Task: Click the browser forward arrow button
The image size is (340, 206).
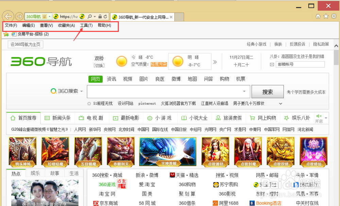Action: point(19,16)
